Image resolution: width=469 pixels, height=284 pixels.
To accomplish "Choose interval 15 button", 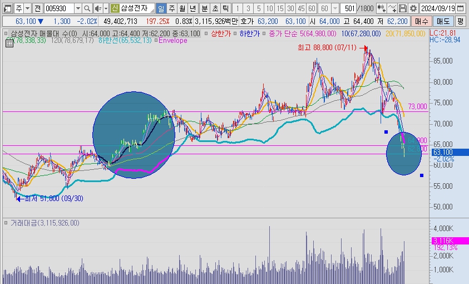I will tap(280, 8).
